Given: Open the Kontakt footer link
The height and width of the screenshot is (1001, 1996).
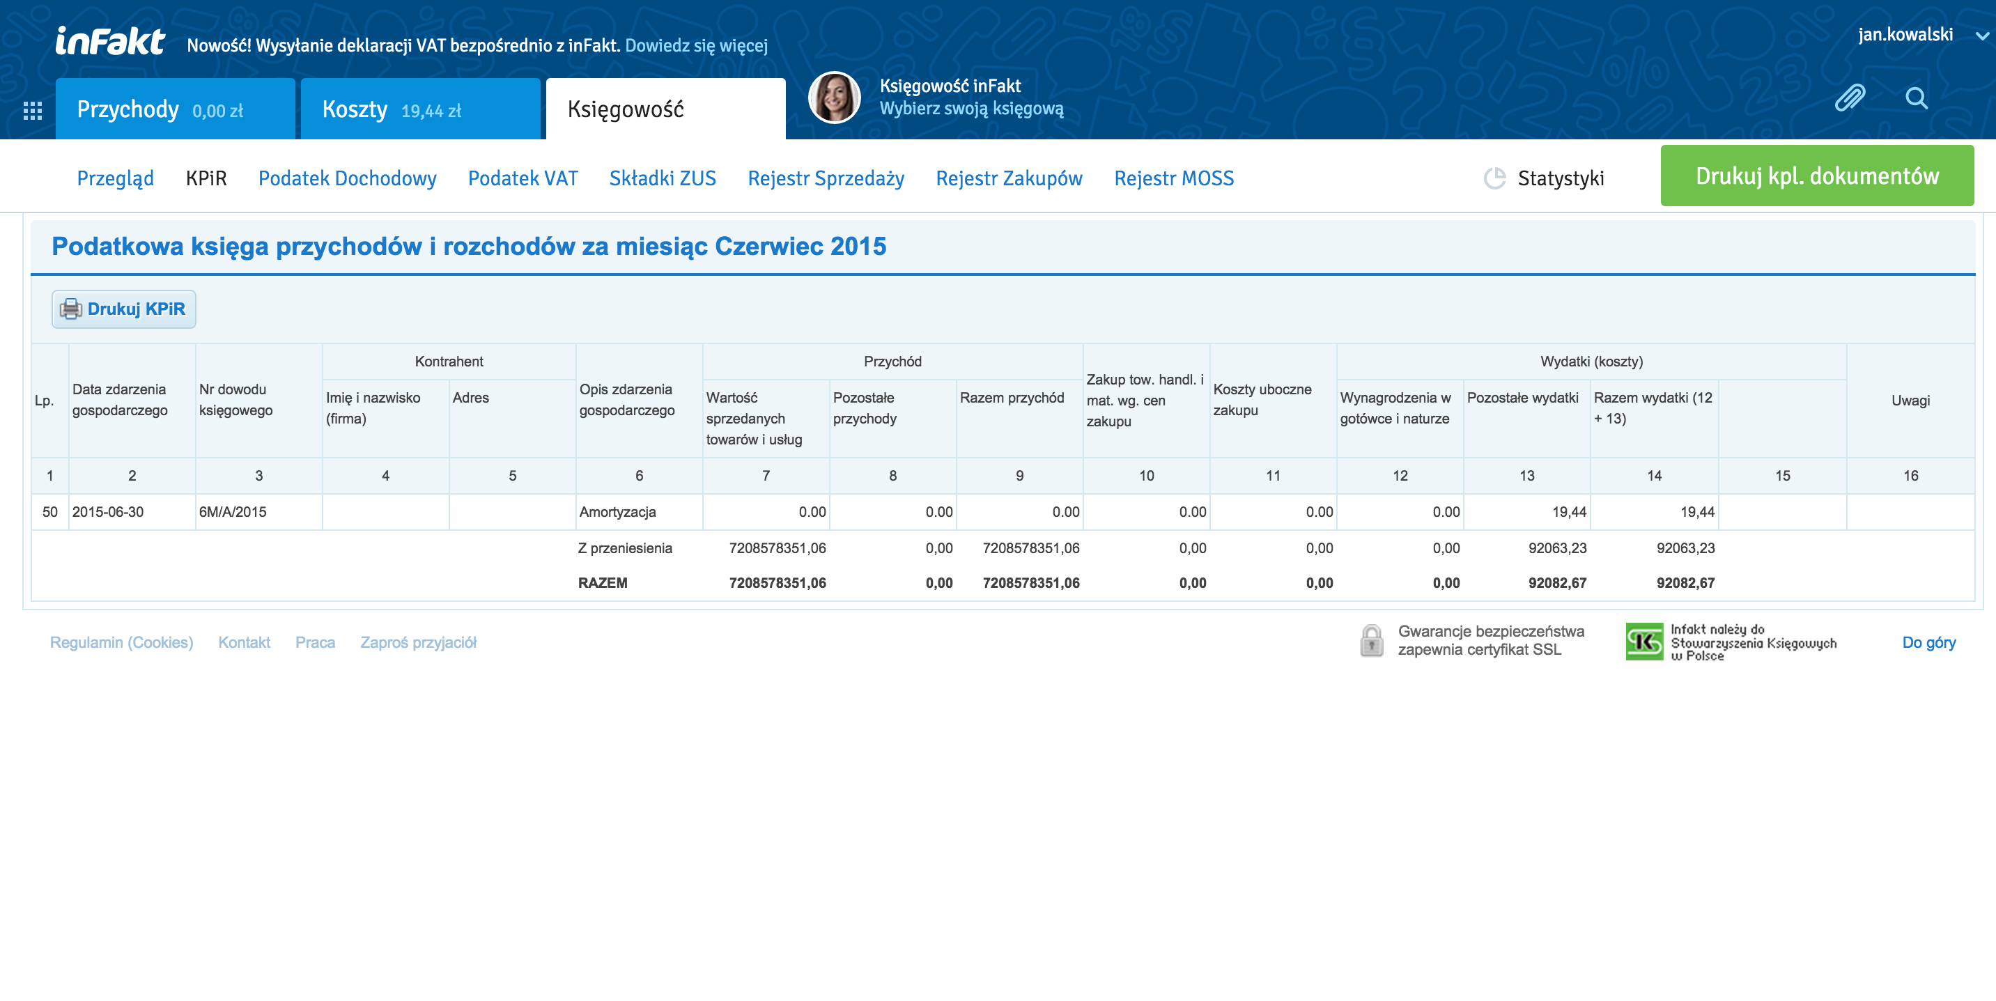Looking at the screenshot, I should point(244,642).
